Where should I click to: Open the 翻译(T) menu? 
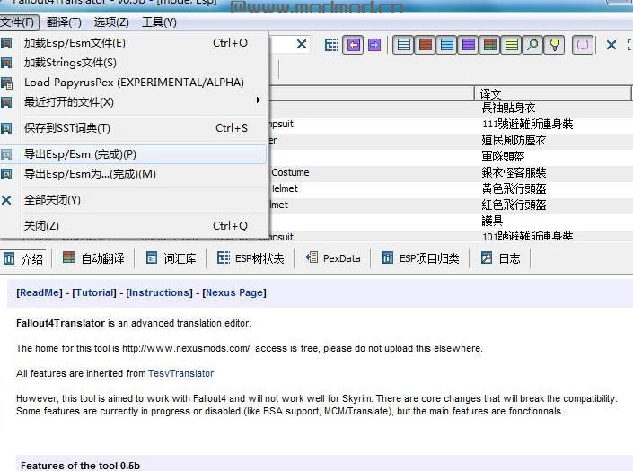pyautogui.click(x=64, y=22)
